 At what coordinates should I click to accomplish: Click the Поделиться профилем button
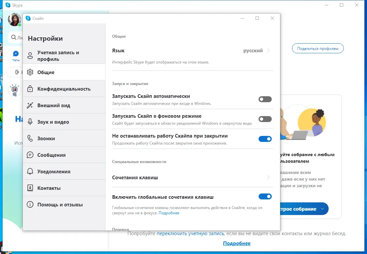(318, 48)
